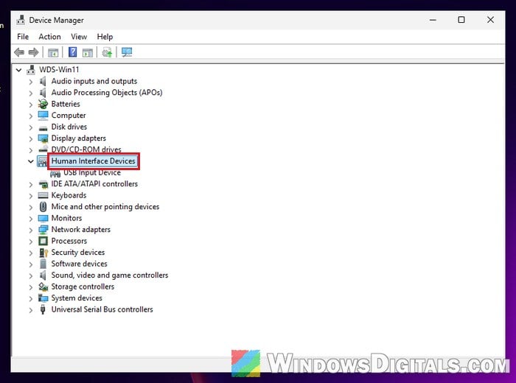Click the Keyboards category icon

point(43,195)
